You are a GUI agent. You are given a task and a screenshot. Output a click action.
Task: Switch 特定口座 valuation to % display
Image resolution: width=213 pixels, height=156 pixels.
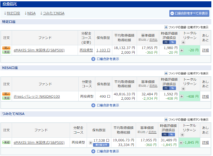pyautogui.click(x=173, y=42)
